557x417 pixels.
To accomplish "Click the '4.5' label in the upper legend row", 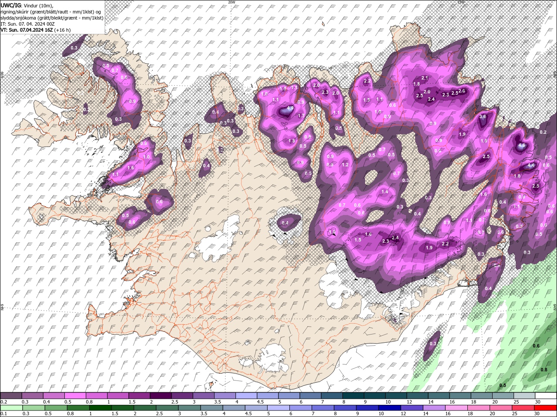I will pyautogui.click(x=260, y=402).
